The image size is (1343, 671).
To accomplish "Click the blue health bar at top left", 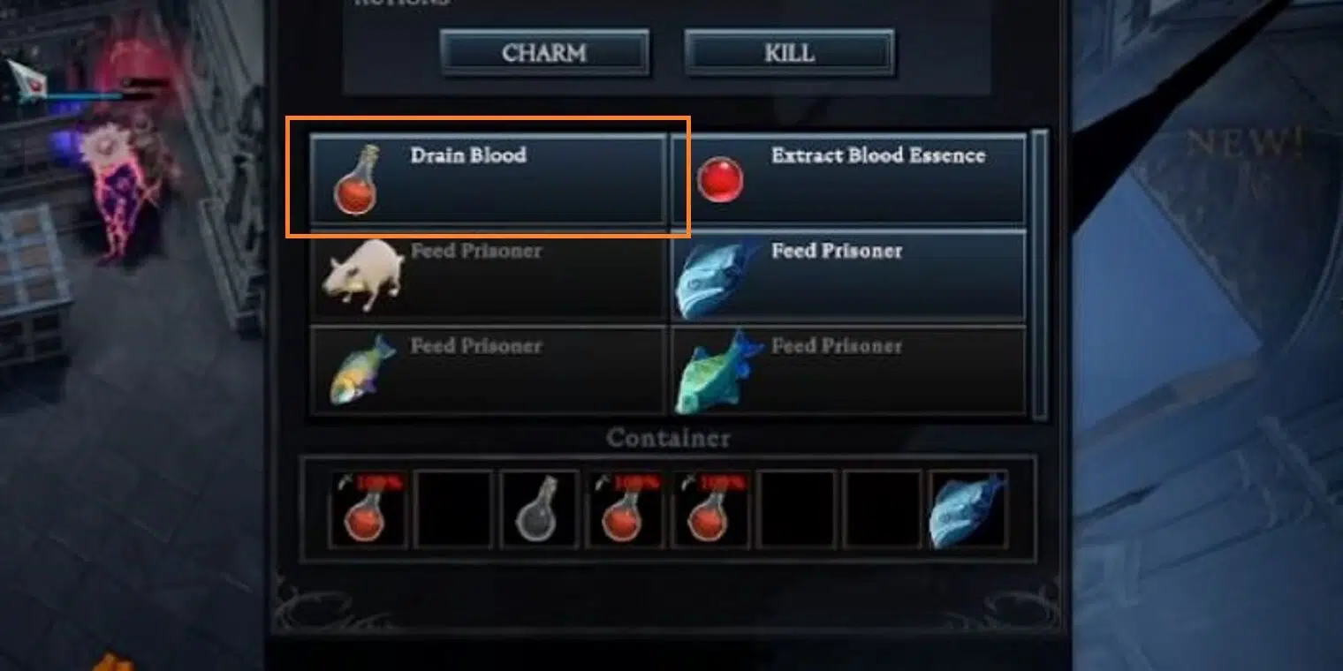I will tap(83, 95).
